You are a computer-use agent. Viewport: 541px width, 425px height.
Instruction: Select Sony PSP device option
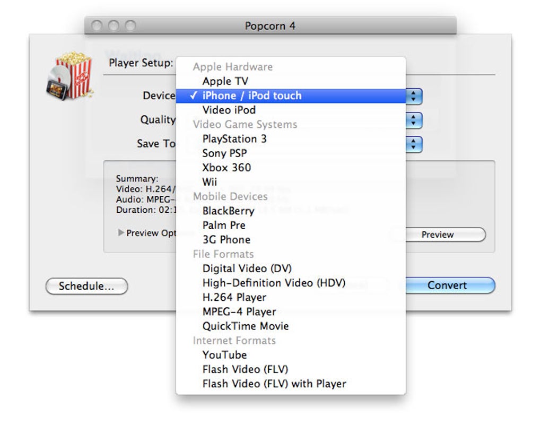(x=291, y=153)
